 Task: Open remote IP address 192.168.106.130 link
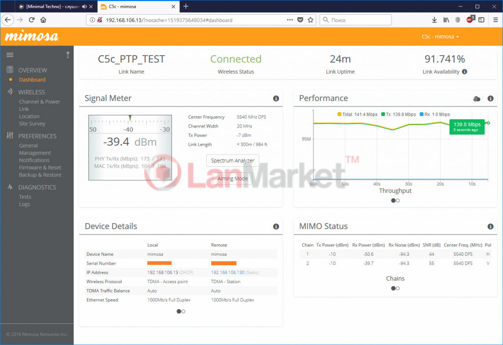coord(227,272)
